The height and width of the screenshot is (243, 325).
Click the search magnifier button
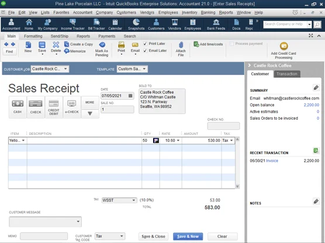point(317,25)
